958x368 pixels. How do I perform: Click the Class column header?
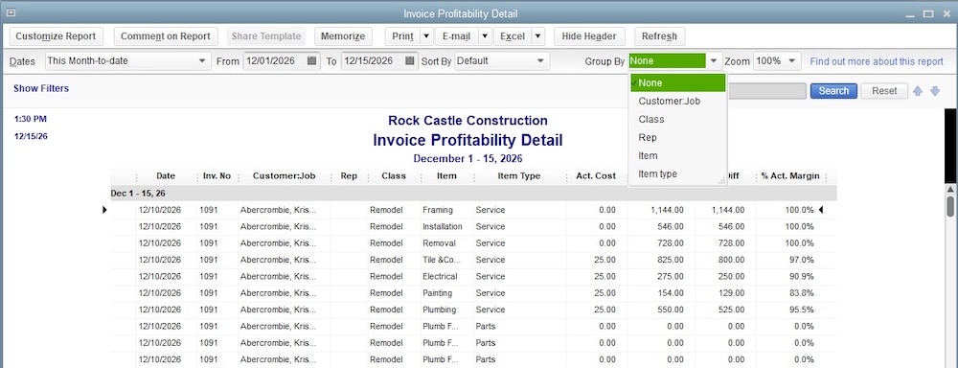(x=394, y=176)
